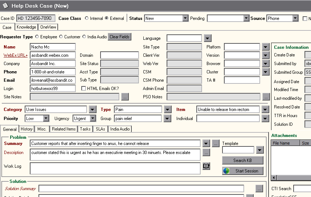Open the History tab
The image size is (311, 197).
pyautogui.click(x=26, y=129)
